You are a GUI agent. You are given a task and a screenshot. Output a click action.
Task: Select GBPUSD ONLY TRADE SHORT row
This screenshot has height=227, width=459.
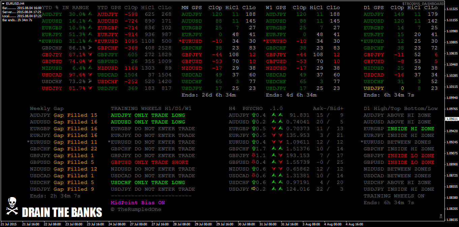tap(149, 162)
